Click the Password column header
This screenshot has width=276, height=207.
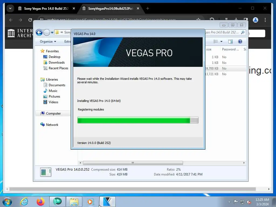click(231, 49)
